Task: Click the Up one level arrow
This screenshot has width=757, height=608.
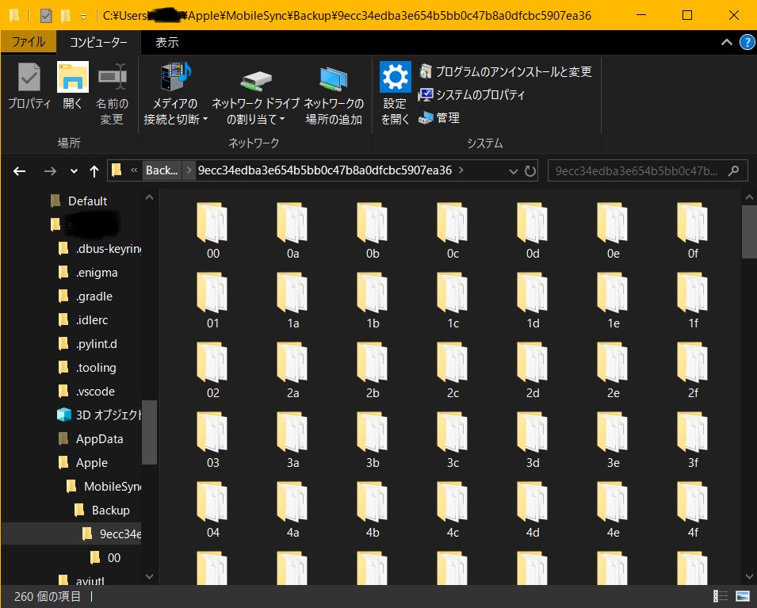Action: click(x=94, y=170)
